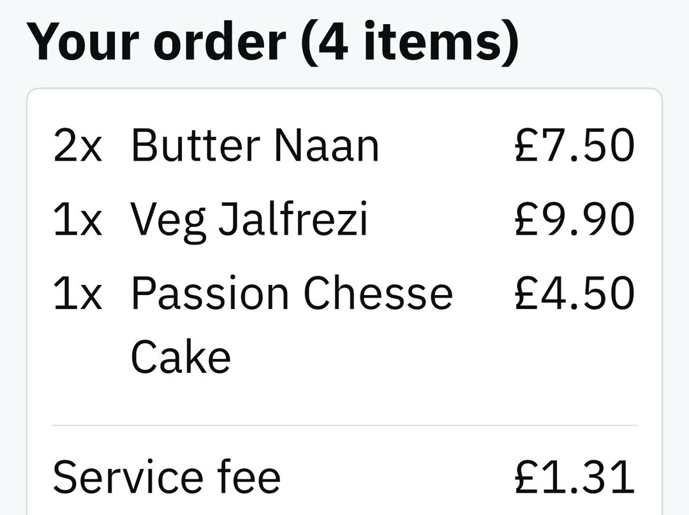The image size is (689, 515).
Task: Tap the "(4 items)" count in the heading
Action: 410,41
